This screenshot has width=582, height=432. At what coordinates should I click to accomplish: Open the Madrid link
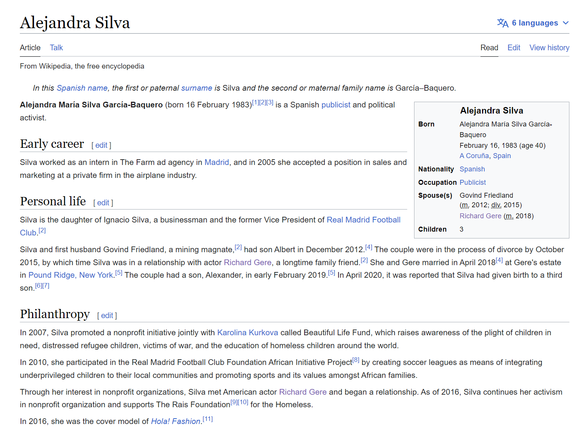coord(217,162)
